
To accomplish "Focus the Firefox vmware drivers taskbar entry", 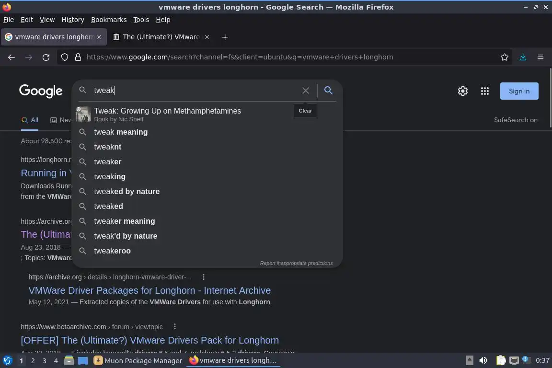I will point(233,361).
